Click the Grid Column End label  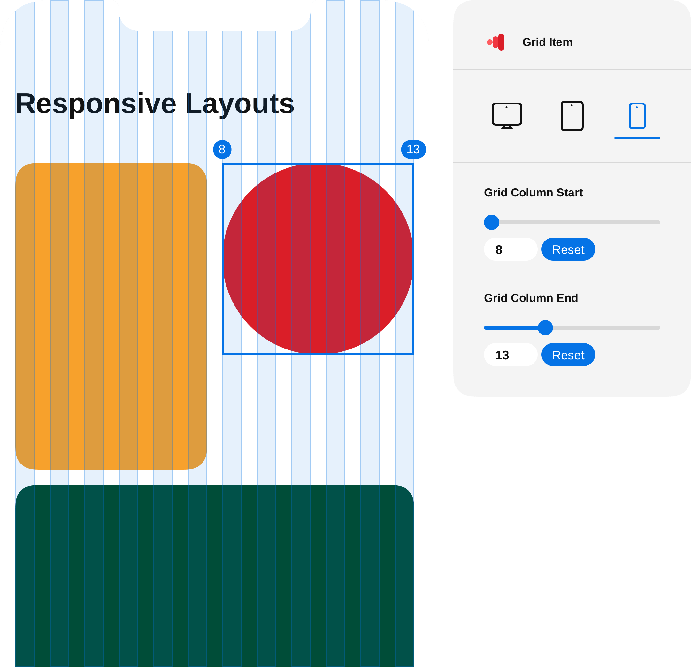[x=531, y=298]
